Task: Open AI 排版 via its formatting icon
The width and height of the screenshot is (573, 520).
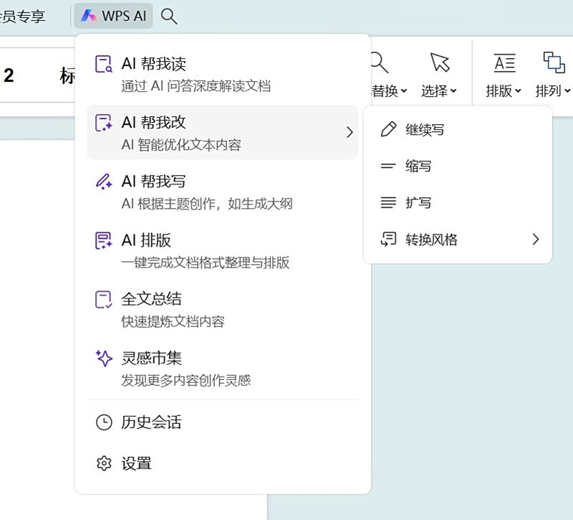Action: coord(103,240)
